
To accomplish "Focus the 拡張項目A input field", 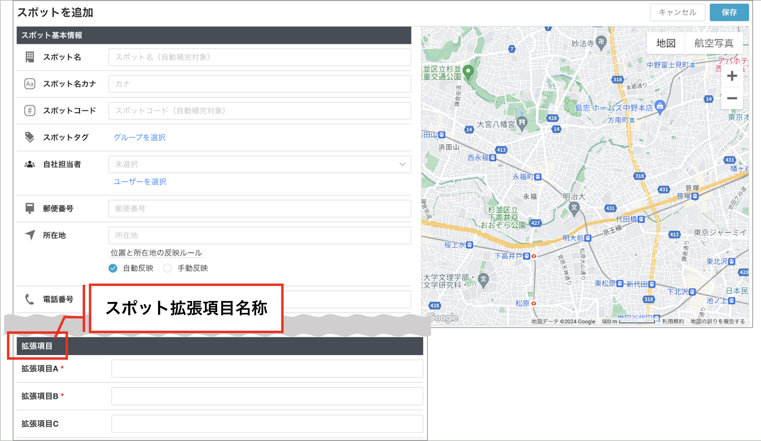I will pos(267,369).
